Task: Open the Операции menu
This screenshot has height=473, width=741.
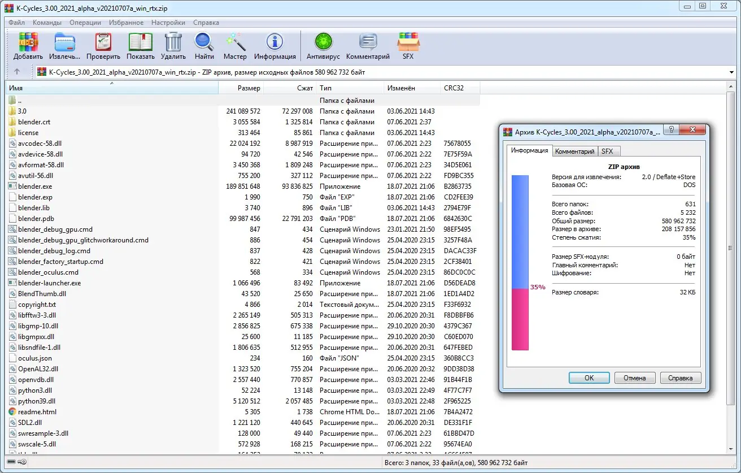Action: [85, 23]
